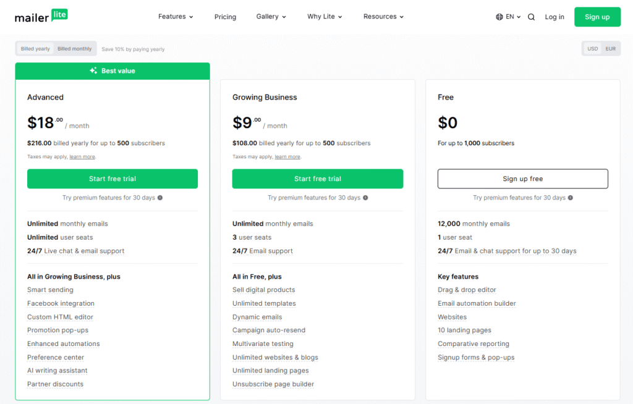
Task: Click Promotion pop-ups feature
Action: [57, 330]
